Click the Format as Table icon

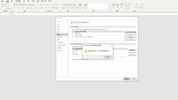(x=86, y=5)
